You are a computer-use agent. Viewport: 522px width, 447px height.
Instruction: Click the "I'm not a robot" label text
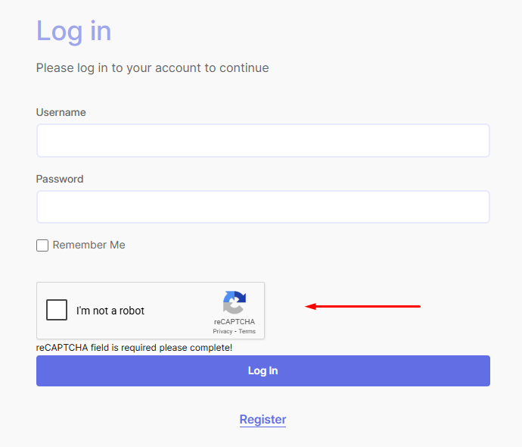(x=110, y=311)
